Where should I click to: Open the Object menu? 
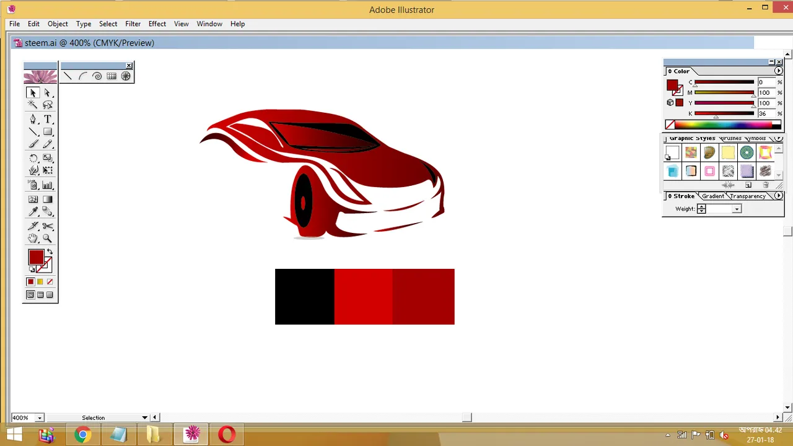[58, 24]
